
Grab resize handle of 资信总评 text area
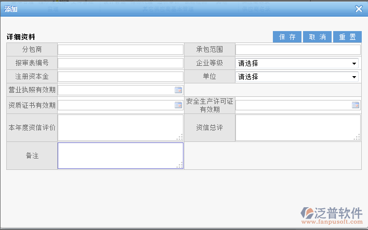coord(357,137)
